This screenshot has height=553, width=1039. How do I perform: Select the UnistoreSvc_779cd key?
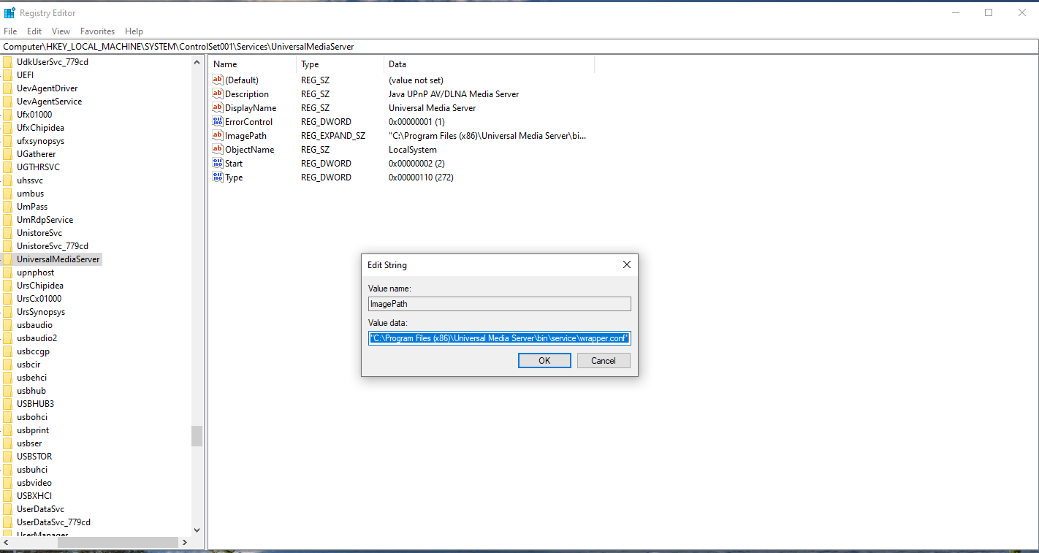53,246
